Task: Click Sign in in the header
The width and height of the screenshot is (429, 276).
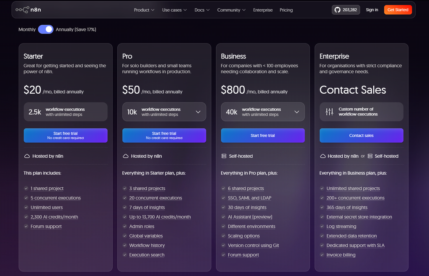Action: click(x=372, y=10)
